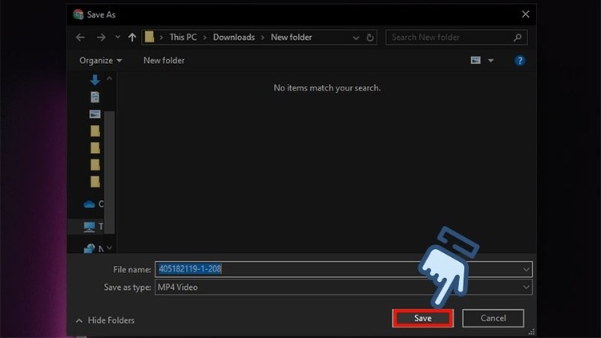
Task: Open the Organize menu
Action: click(101, 60)
